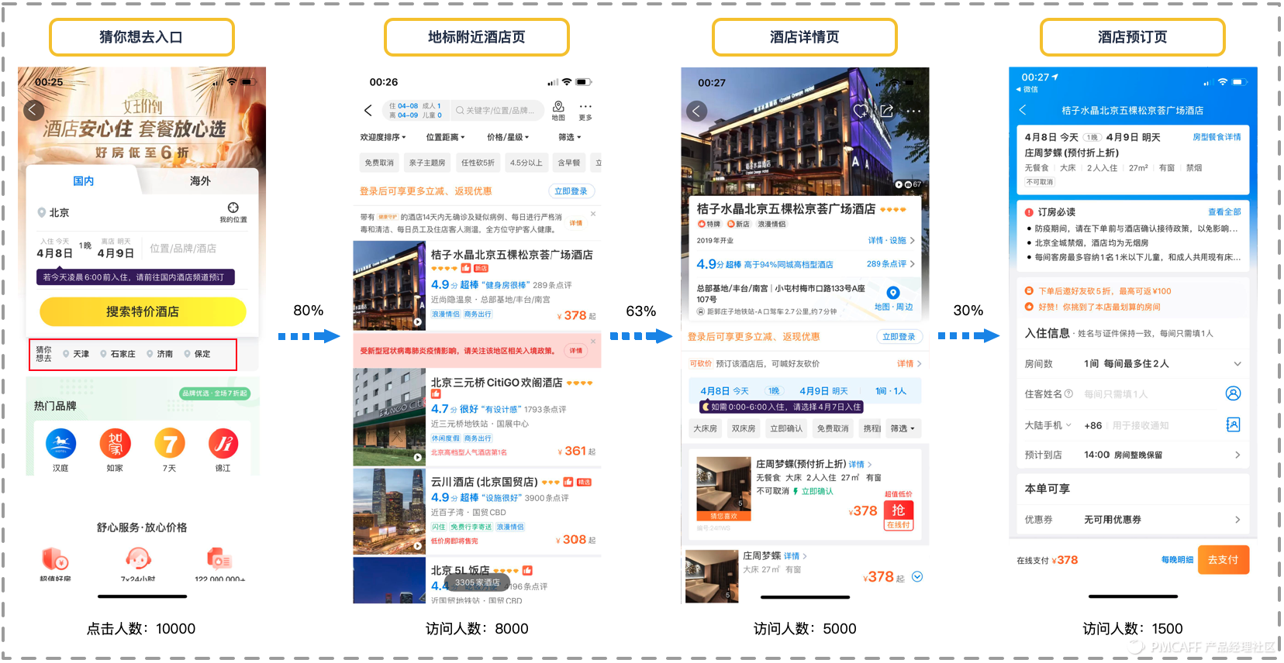Expand the second 庄周梦蝶 room prices

(x=917, y=577)
